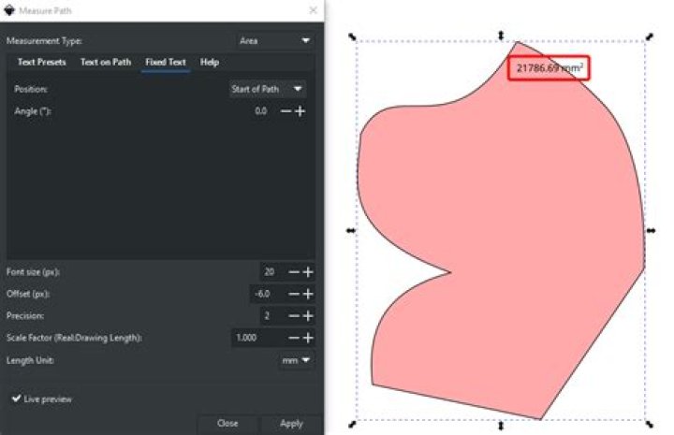Image resolution: width=674 pixels, height=435 pixels.
Task: Increase Font size with plus icon
Action: (308, 272)
